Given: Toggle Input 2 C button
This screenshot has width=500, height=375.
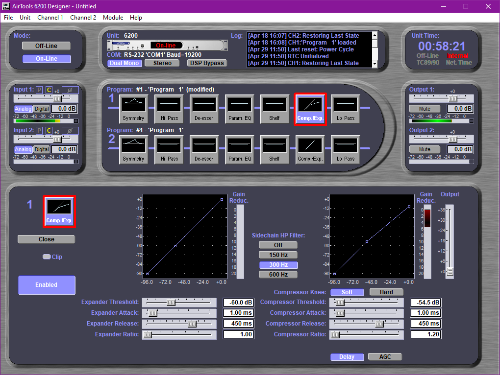Looking at the screenshot, I should click(x=49, y=131).
